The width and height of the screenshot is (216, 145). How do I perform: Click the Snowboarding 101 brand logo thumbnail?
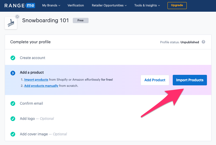point(11,23)
